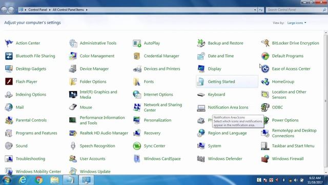This screenshot has height=185, width=328.
Task: Click the system tray volume icon
Action: click(296, 180)
